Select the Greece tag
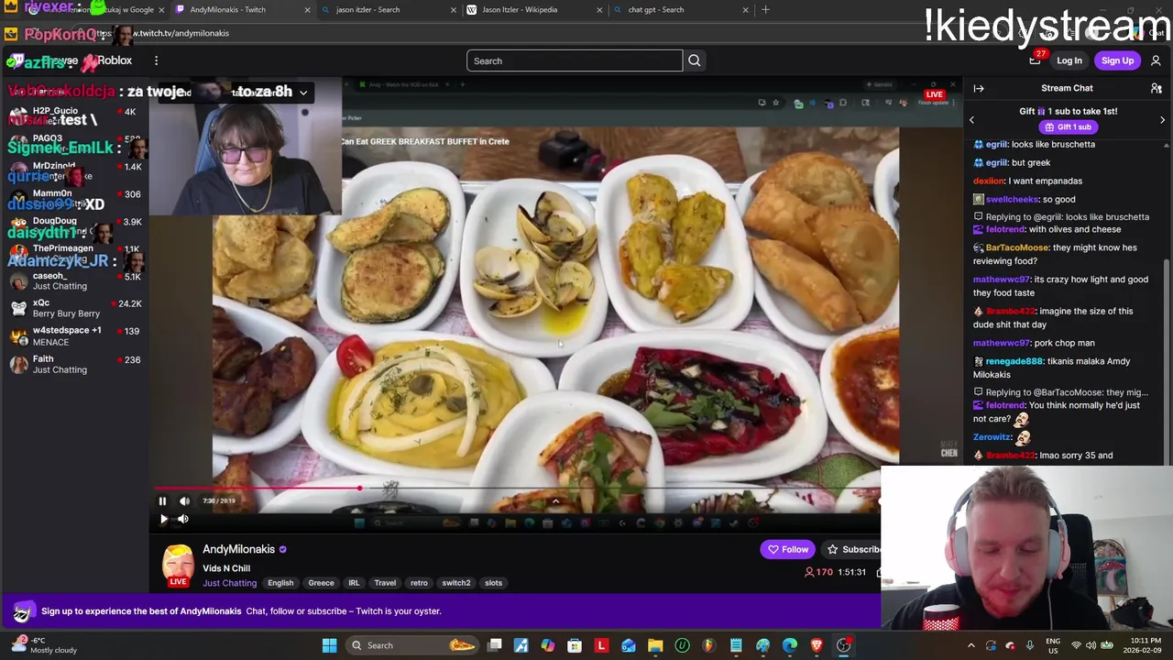The height and width of the screenshot is (660, 1173). (x=321, y=583)
